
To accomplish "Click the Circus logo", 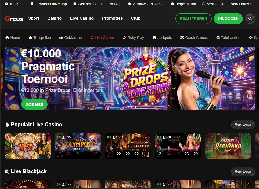I will coord(14,19).
